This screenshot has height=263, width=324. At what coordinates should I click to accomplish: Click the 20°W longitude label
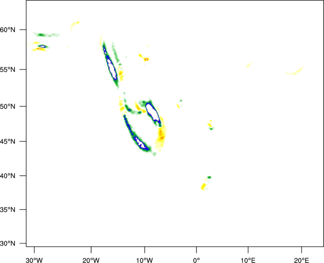point(91,260)
